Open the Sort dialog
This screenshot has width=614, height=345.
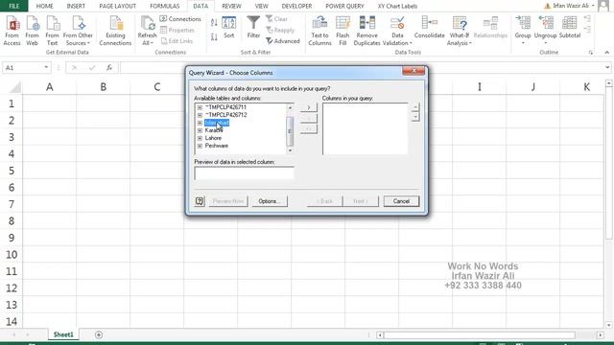click(x=228, y=28)
